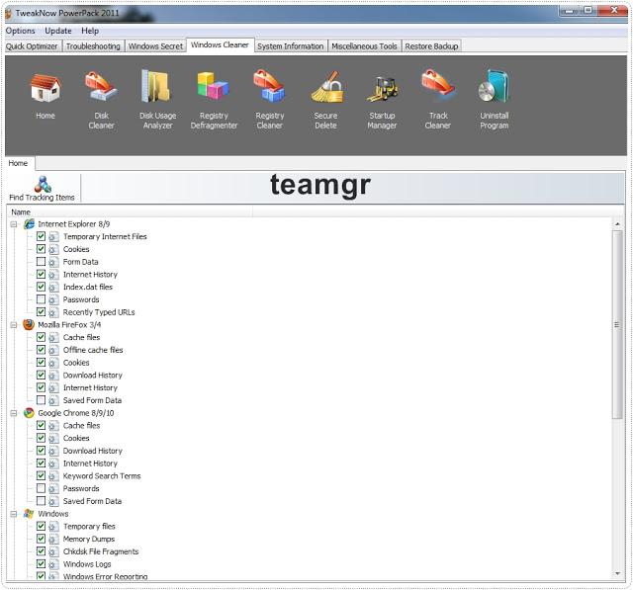Open the System Information tab
Screen dimensions: 633x590
(290, 46)
